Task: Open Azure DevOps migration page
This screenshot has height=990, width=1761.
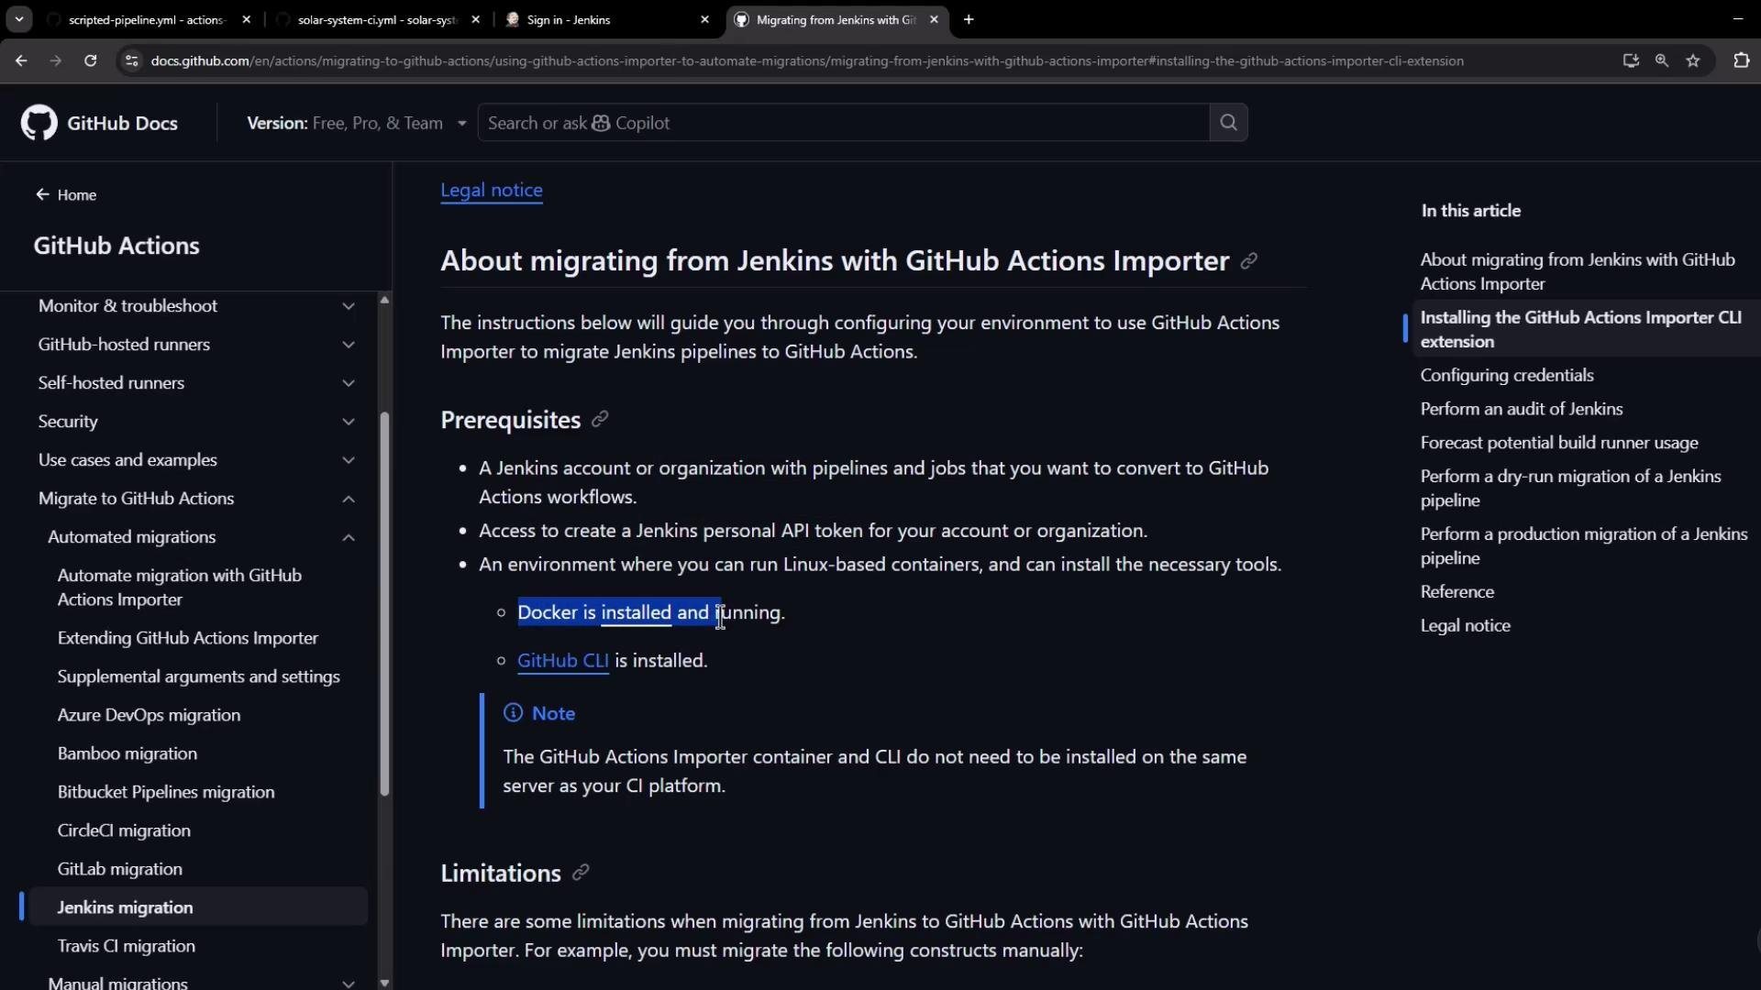Action: coord(150,715)
